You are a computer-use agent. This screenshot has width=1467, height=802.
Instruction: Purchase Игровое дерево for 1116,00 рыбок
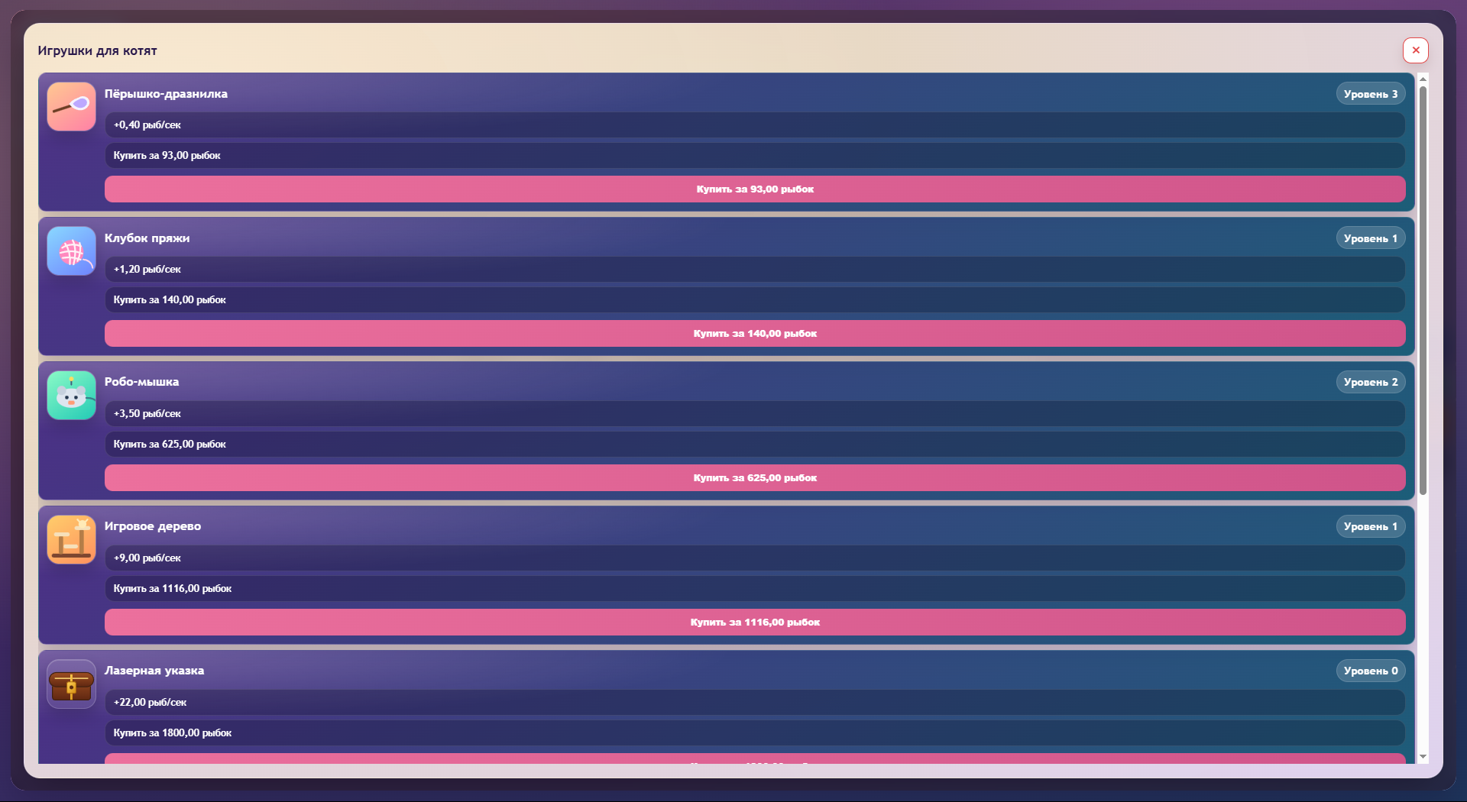click(754, 623)
